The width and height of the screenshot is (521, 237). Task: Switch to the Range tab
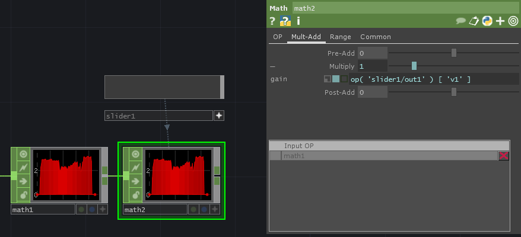tap(341, 37)
